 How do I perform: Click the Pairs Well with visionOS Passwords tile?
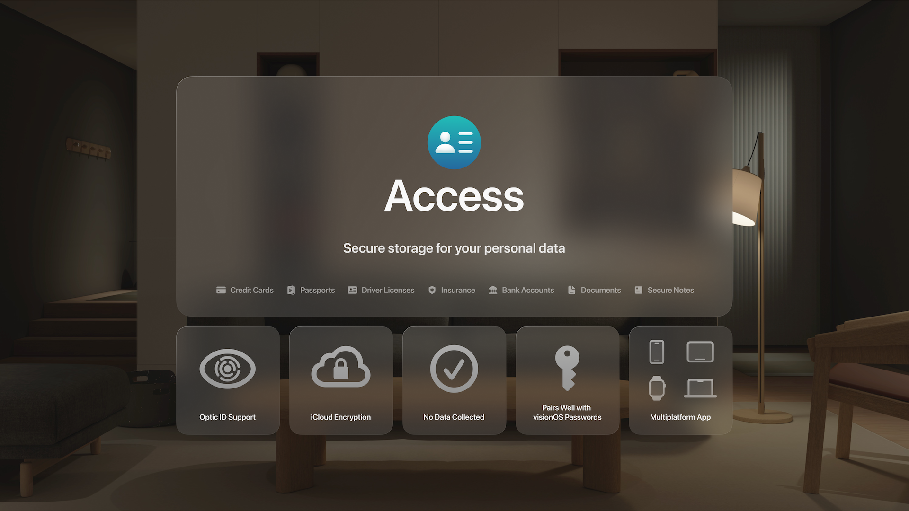(x=567, y=380)
